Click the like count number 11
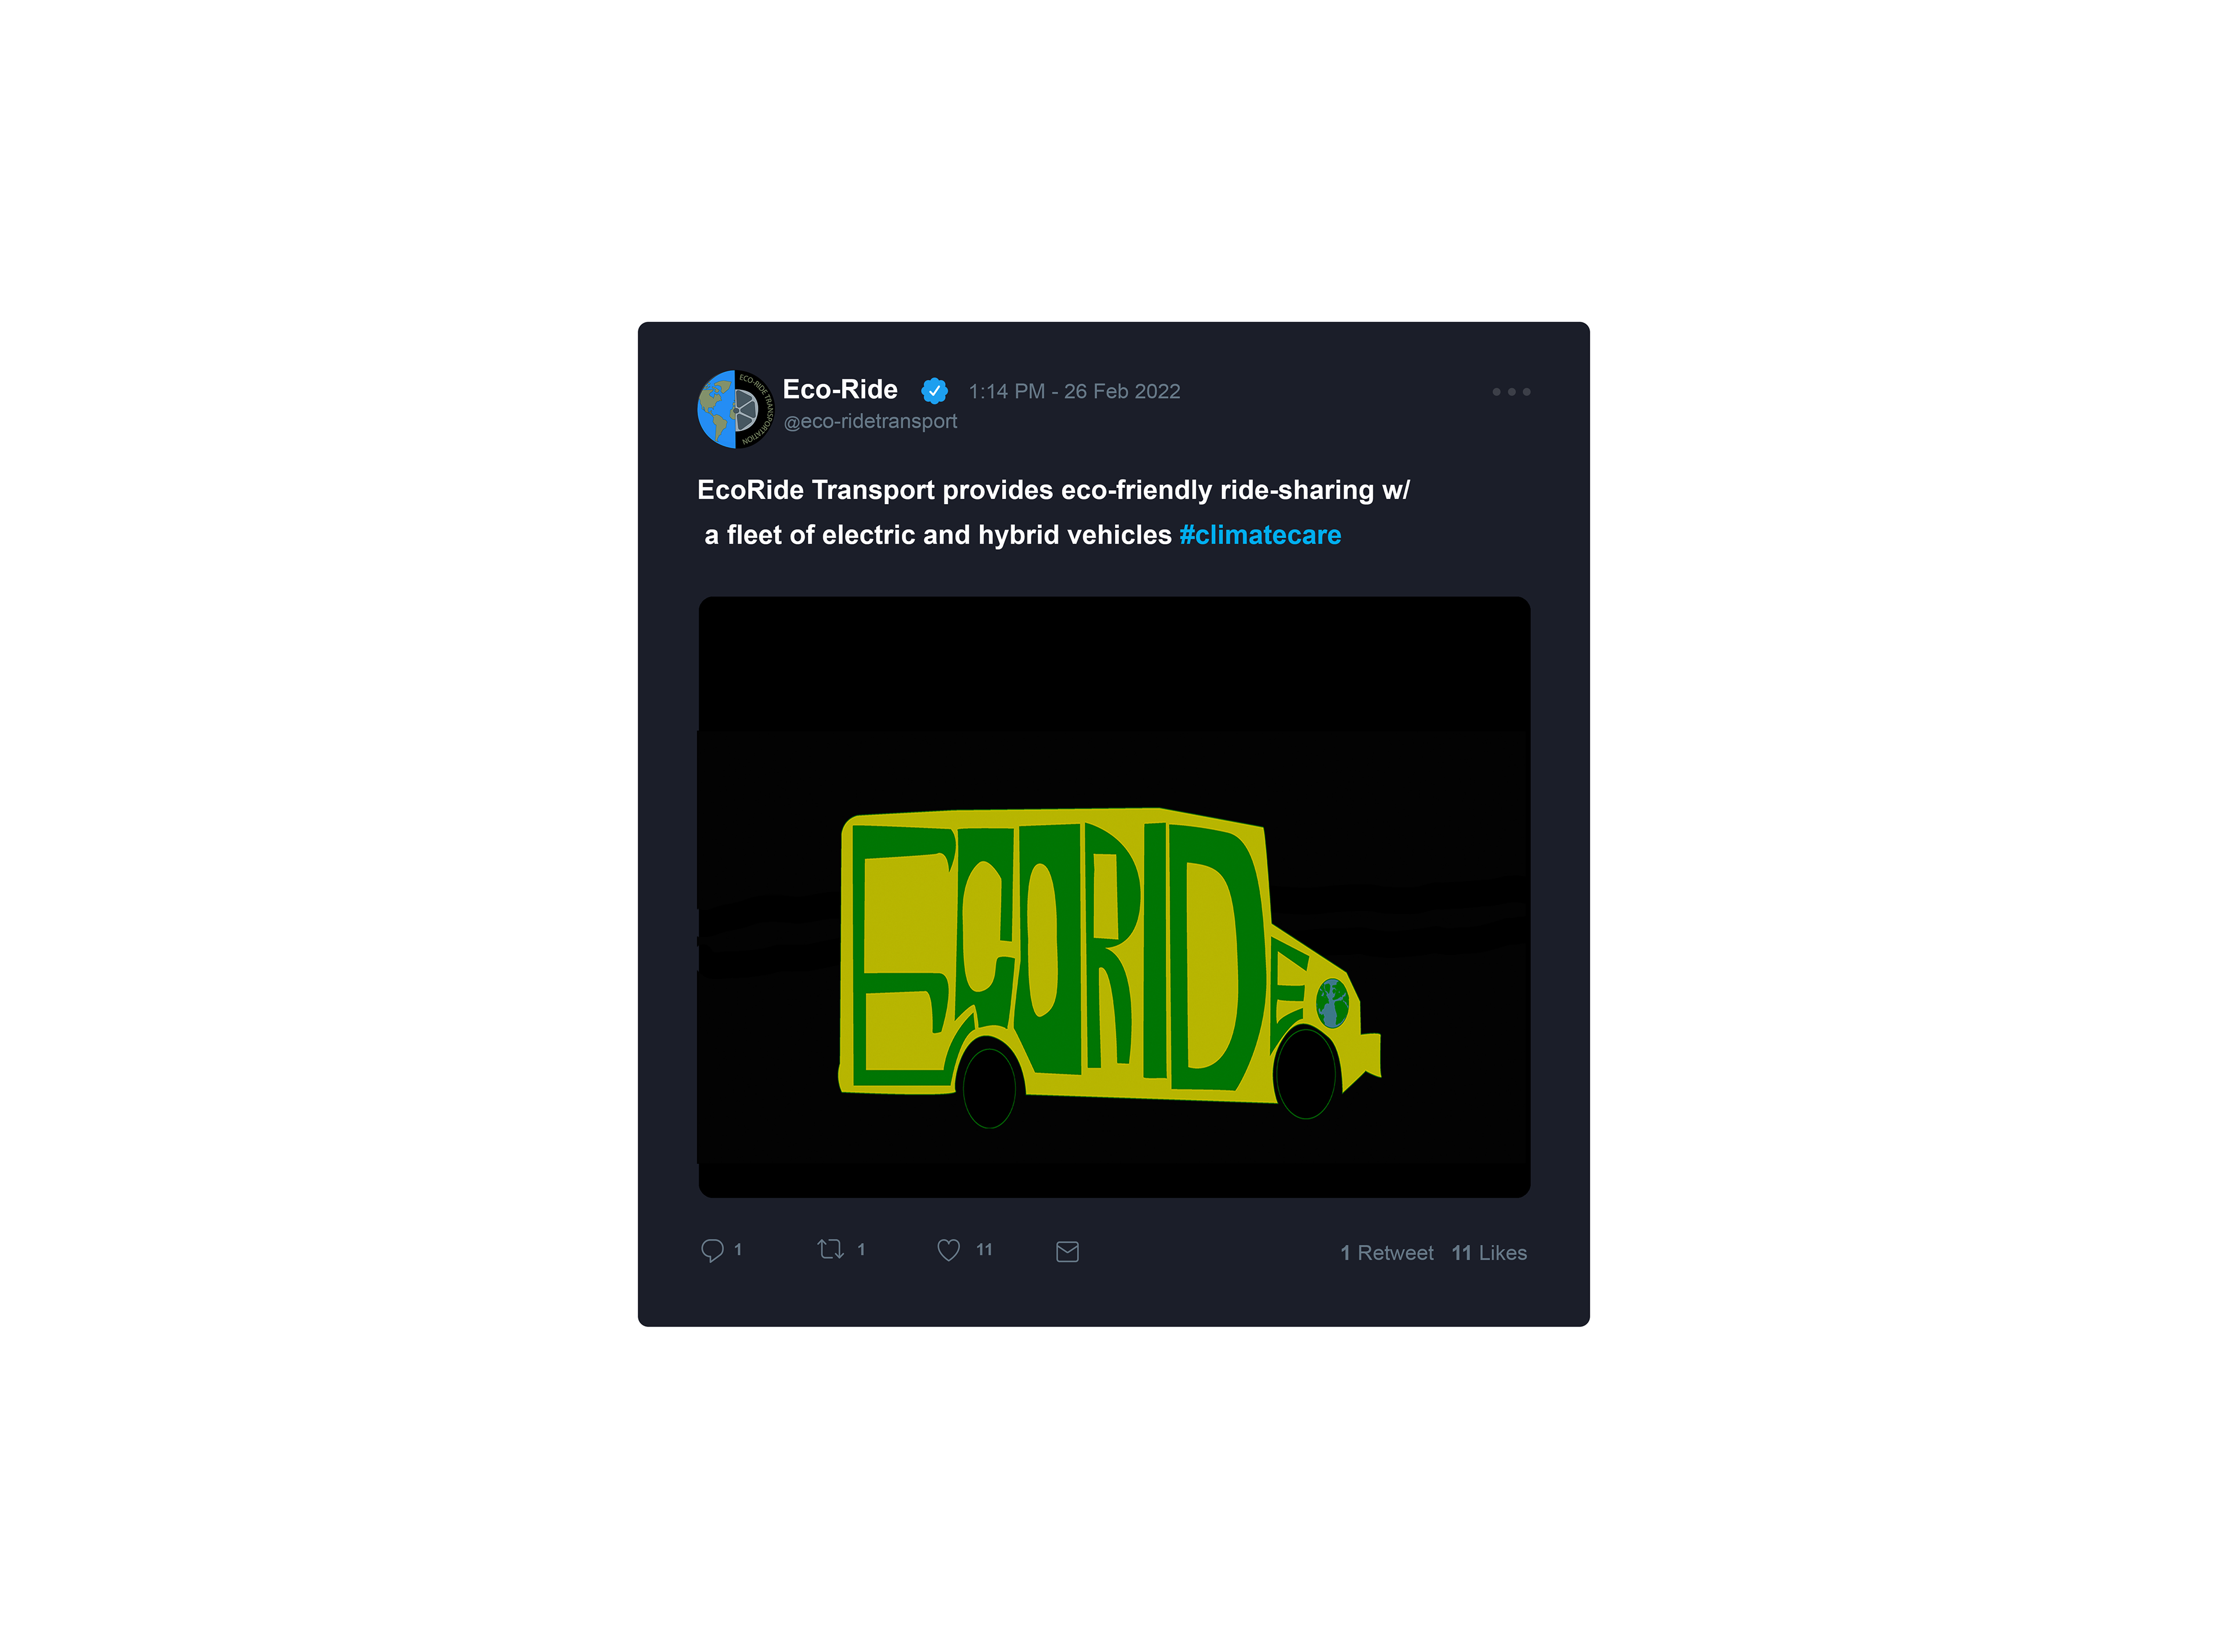Image resolution: width=2228 pixels, height=1652 pixels. [984, 1249]
